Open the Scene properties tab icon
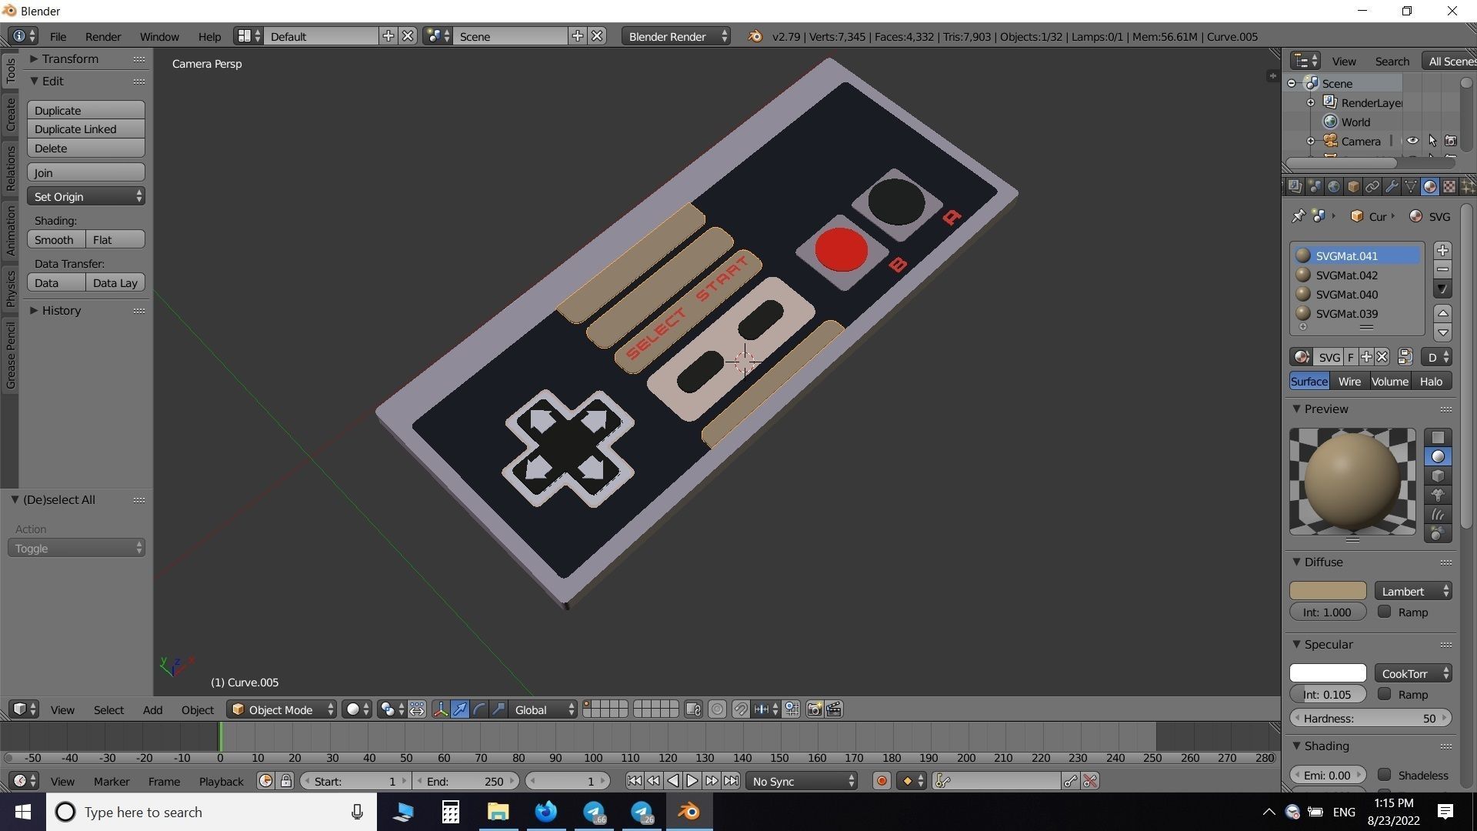 1315,186
